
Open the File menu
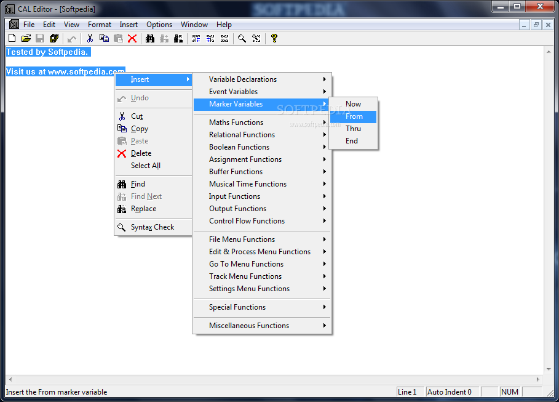tap(29, 25)
